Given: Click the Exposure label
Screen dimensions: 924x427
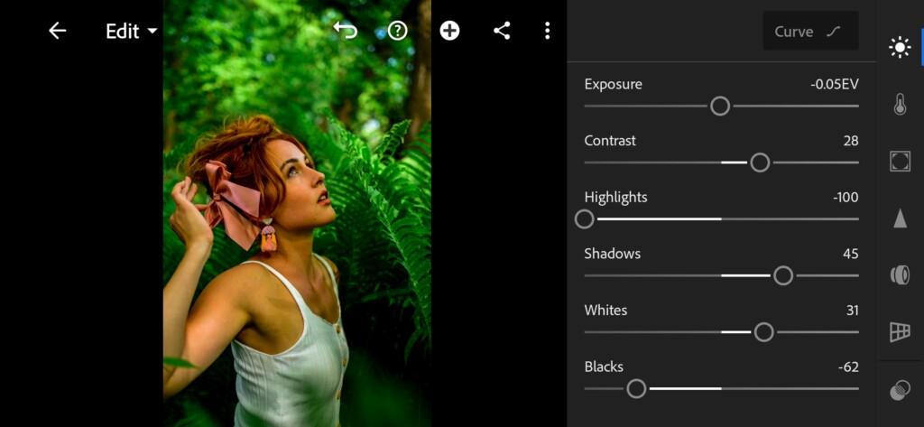Looking at the screenshot, I should tap(614, 84).
